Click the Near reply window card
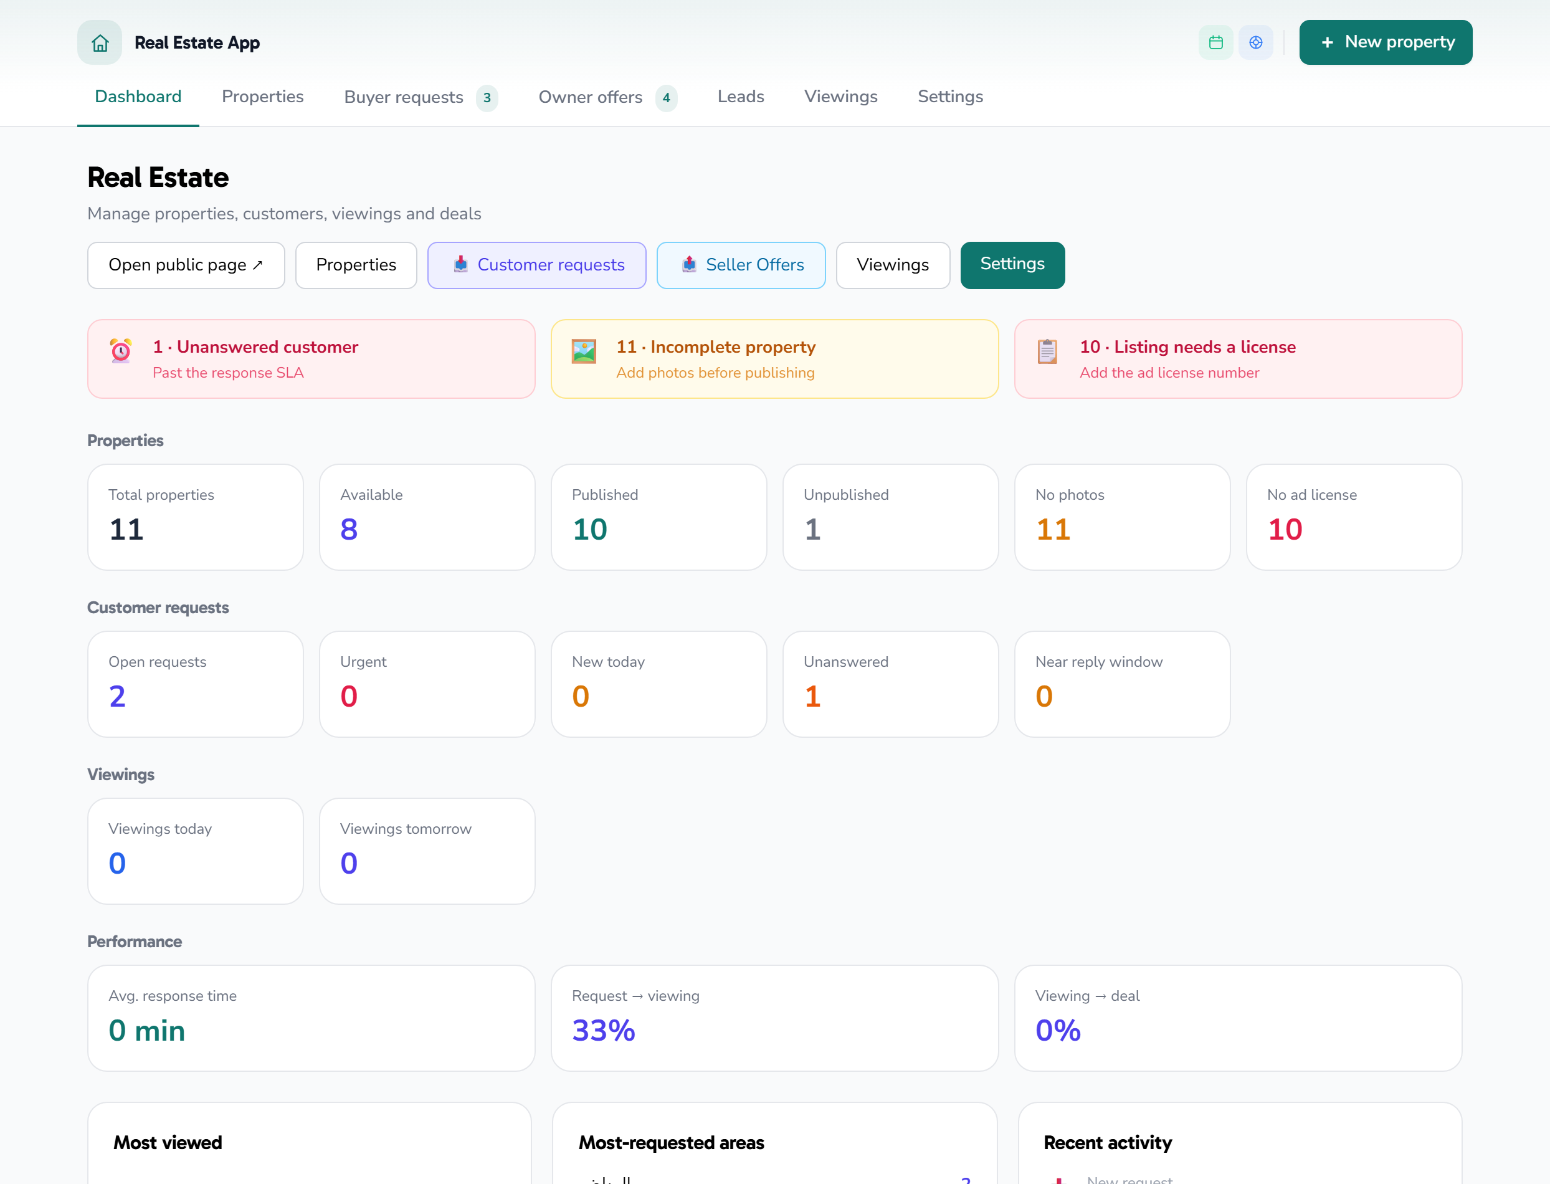 (1123, 684)
